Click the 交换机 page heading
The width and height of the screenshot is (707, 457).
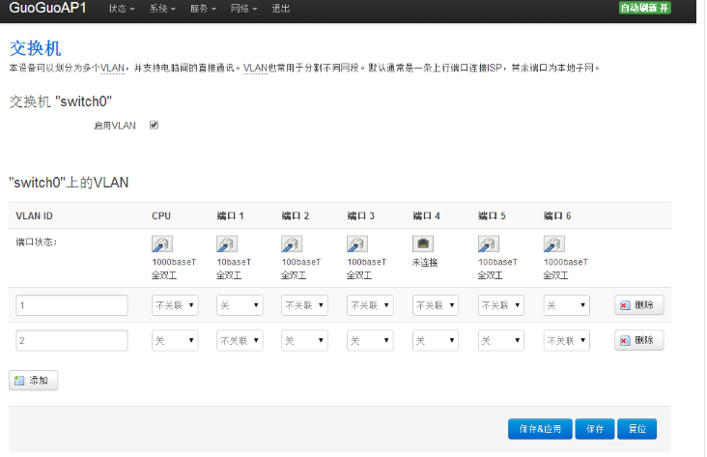[x=35, y=48]
